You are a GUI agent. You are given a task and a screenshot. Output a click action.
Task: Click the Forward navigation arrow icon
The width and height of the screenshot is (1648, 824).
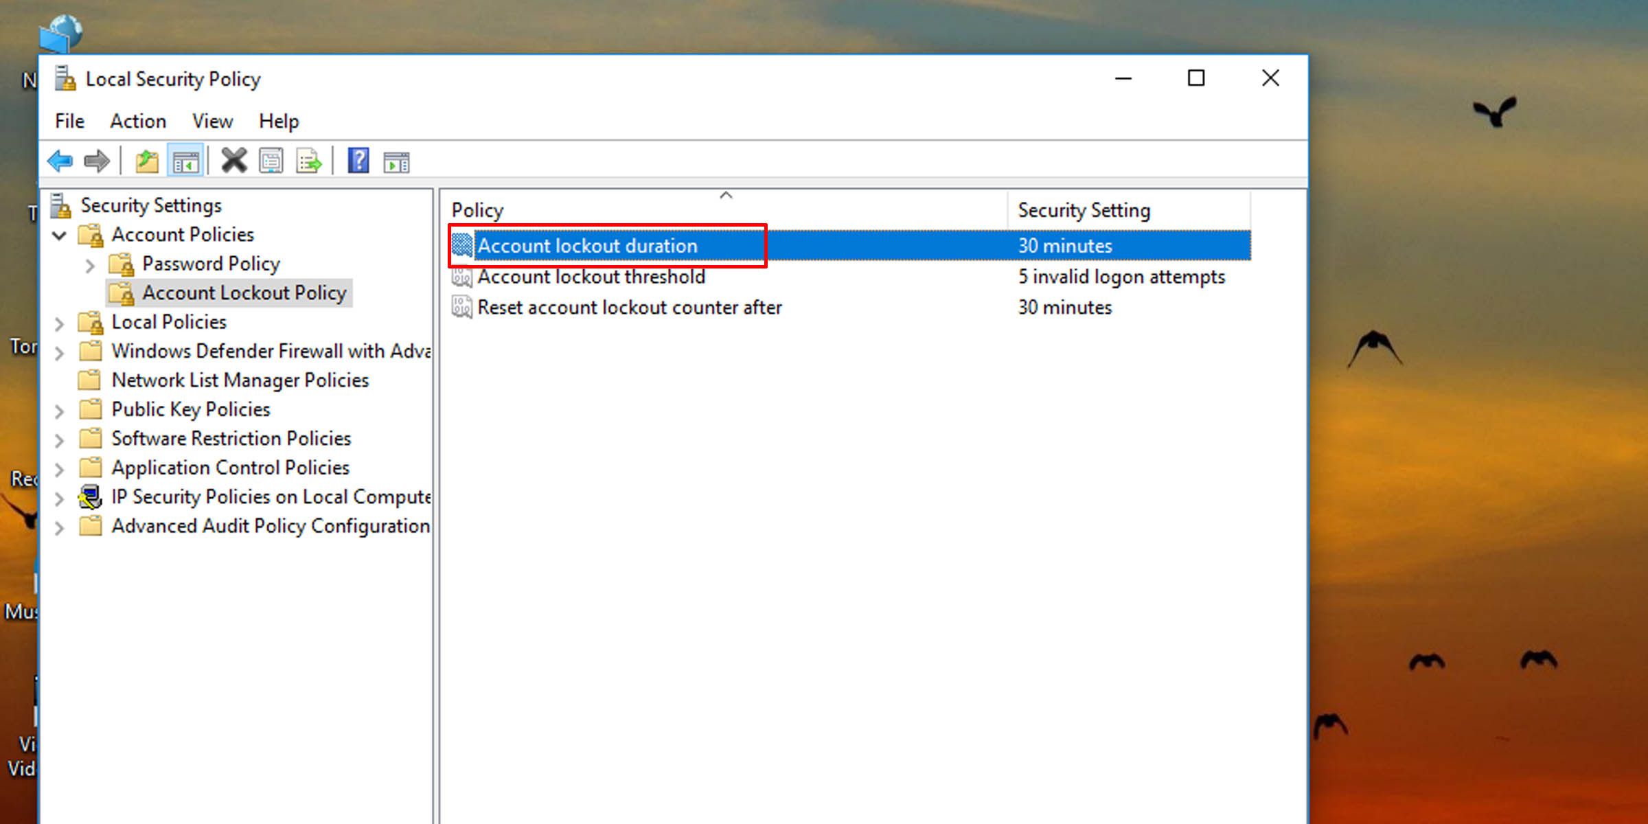point(97,161)
